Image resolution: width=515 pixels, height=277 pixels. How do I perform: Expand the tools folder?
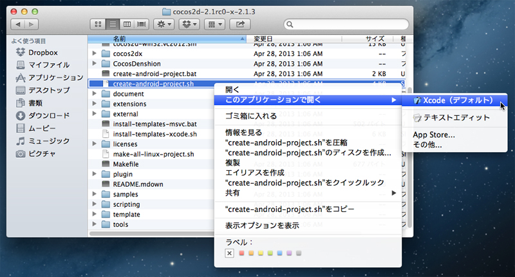94,224
